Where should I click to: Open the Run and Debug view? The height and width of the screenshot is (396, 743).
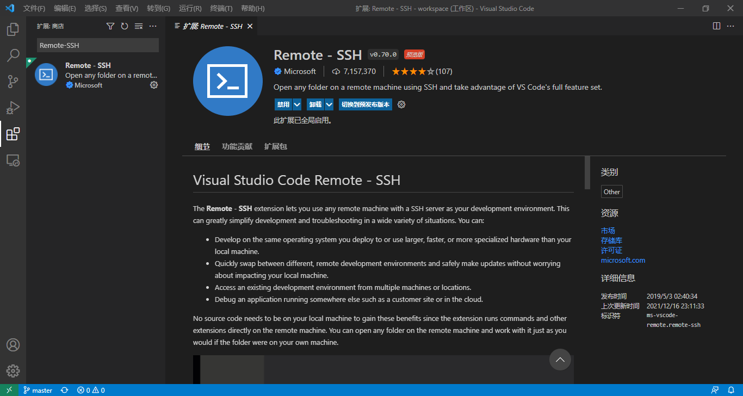click(13, 108)
